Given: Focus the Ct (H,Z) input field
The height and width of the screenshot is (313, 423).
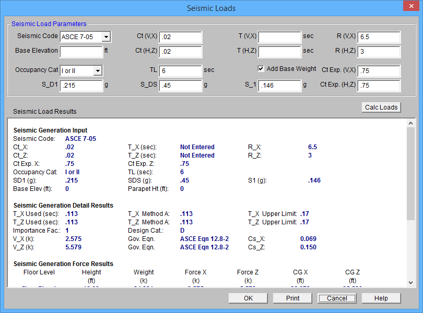Looking at the screenshot, I should coord(180,52).
